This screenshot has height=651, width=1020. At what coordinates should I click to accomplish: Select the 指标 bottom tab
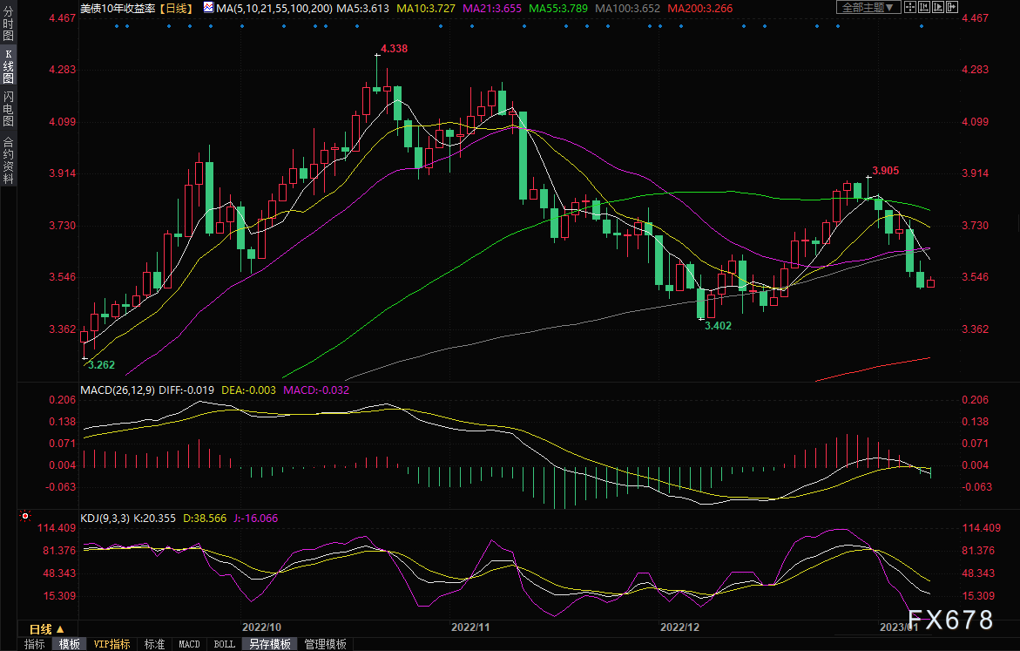35,644
